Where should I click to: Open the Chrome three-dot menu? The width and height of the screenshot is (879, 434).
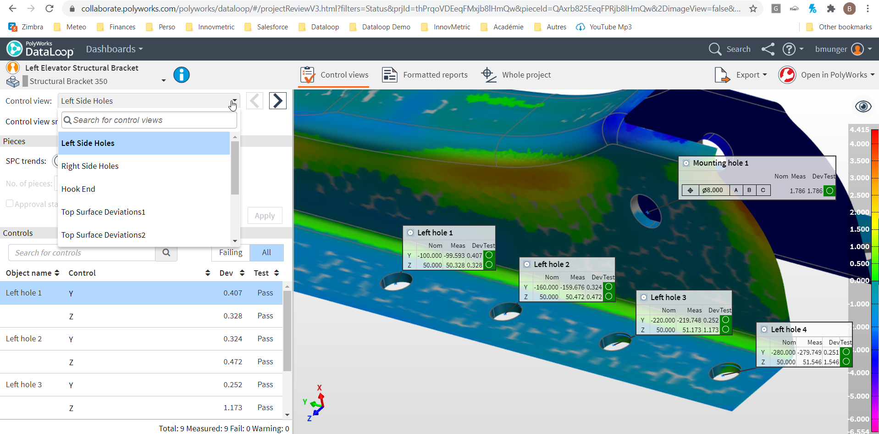868,9
